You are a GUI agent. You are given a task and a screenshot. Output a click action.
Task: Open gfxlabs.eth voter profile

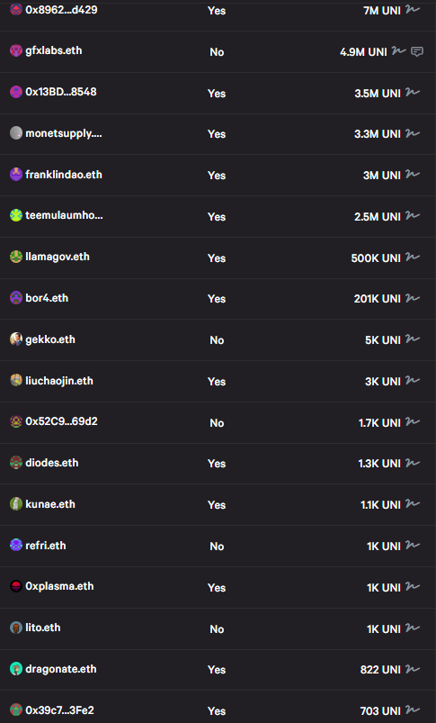click(x=53, y=50)
